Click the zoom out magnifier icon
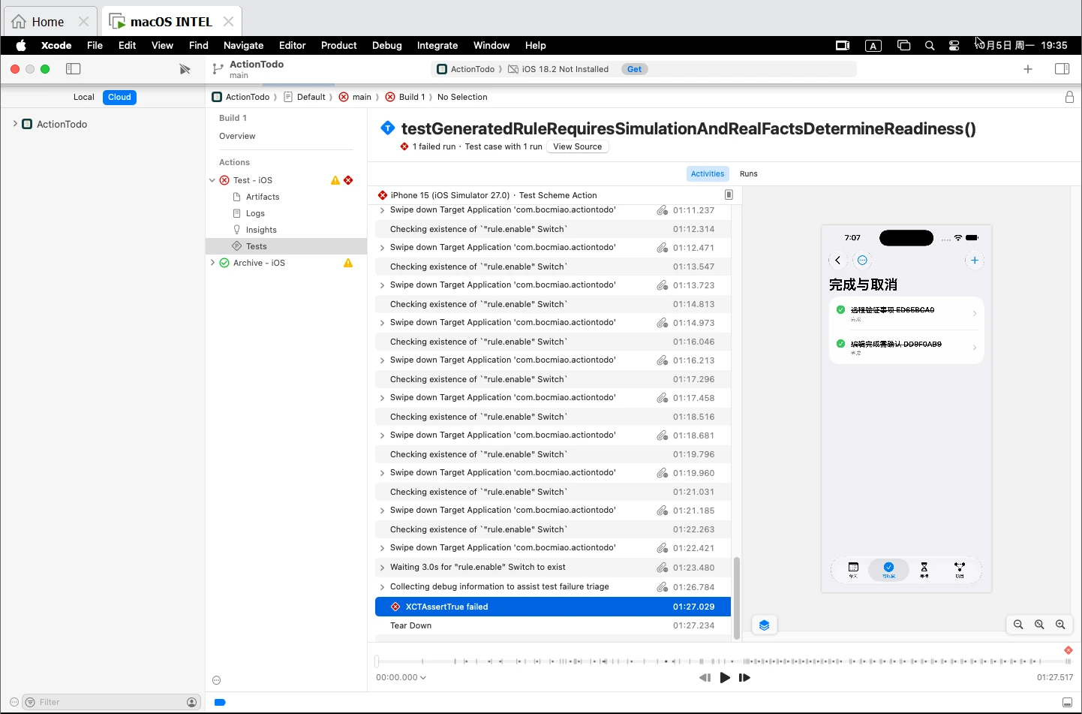Image resolution: width=1082 pixels, height=714 pixels. pyautogui.click(x=1018, y=625)
